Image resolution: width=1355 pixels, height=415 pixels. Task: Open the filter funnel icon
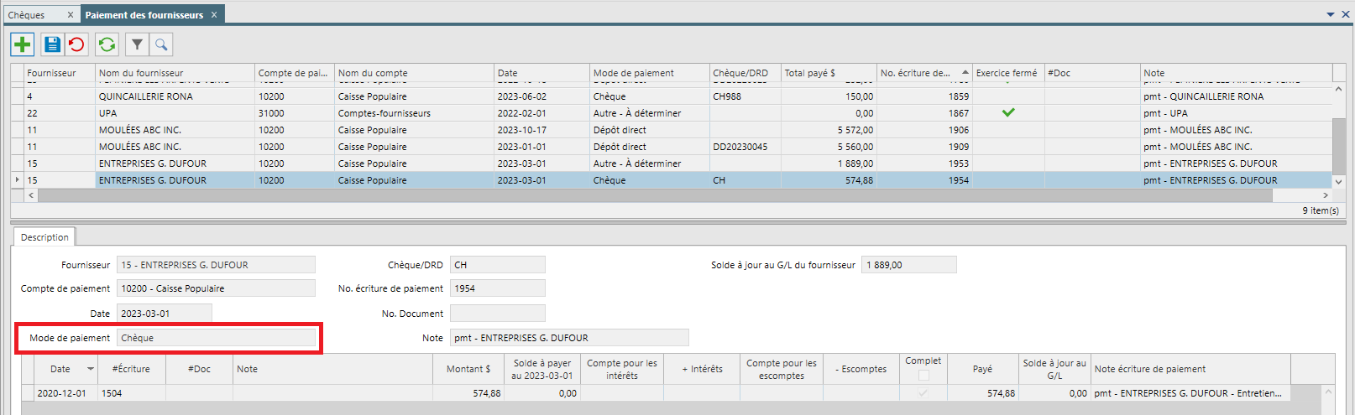137,44
